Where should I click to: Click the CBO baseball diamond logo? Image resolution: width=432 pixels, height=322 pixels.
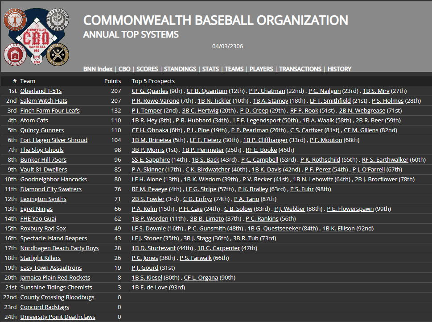tap(37, 36)
